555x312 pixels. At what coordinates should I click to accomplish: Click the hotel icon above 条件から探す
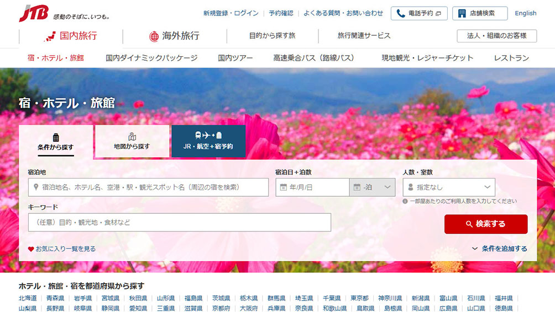coord(56,137)
